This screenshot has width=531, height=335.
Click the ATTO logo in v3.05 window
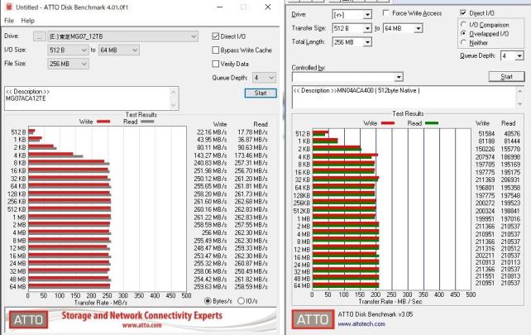[313, 318]
